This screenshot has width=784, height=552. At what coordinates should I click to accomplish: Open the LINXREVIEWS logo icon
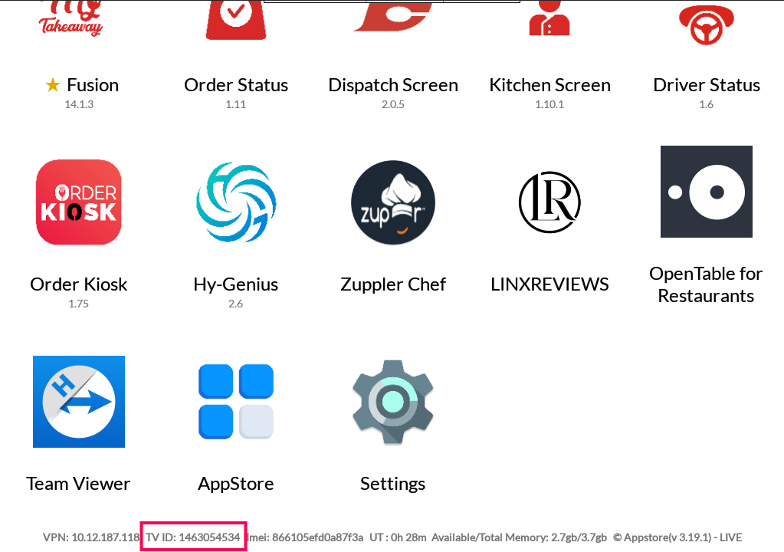click(x=549, y=202)
